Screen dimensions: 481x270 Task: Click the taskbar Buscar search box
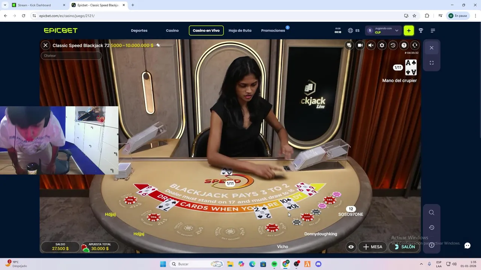click(x=197, y=264)
